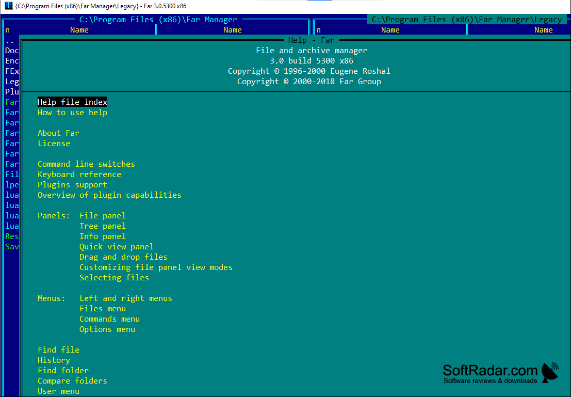The height and width of the screenshot is (397, 571).
Task: Open the How to use help topic
Action: 72,113
